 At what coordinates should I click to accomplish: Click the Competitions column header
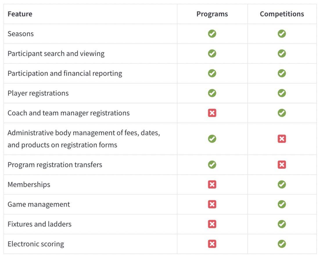[x=282, y=14]
